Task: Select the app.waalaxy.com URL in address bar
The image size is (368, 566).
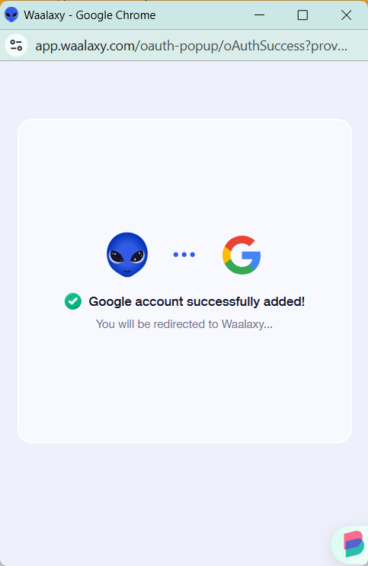Action: tap(191, 47)
